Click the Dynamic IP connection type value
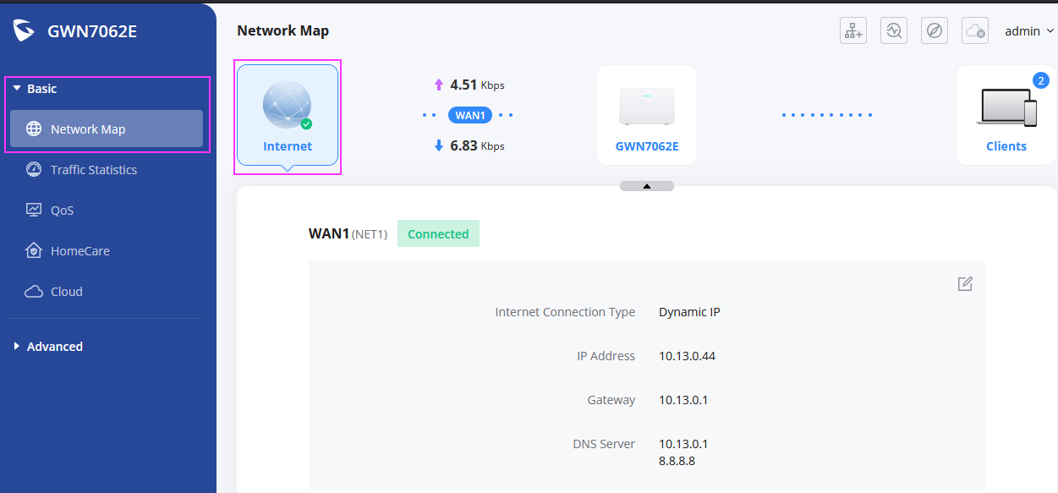 (689, 312)
